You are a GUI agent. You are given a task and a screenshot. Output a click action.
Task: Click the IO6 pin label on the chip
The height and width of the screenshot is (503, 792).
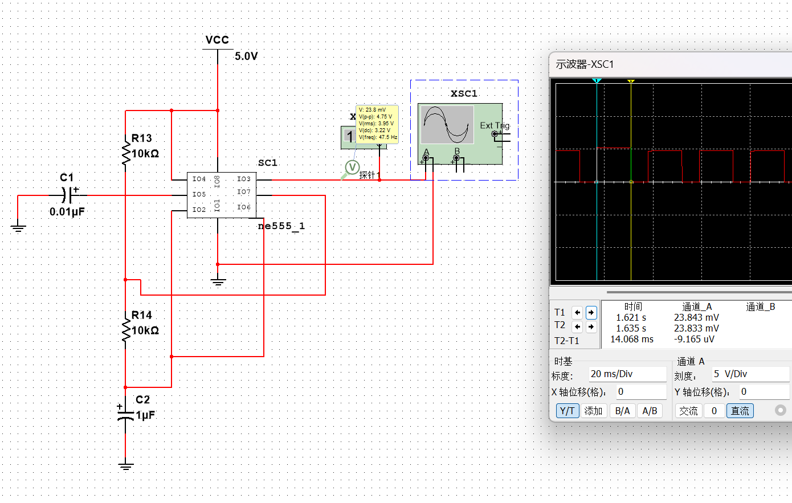pyautogui.click(x=243, y=207)
